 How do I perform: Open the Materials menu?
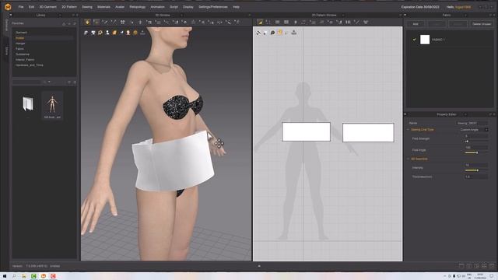click(103, 7)
